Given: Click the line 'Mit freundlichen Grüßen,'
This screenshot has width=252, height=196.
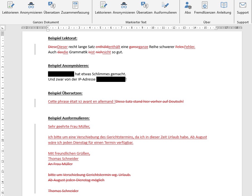Looking at the screenshot, I should [69, 153].
